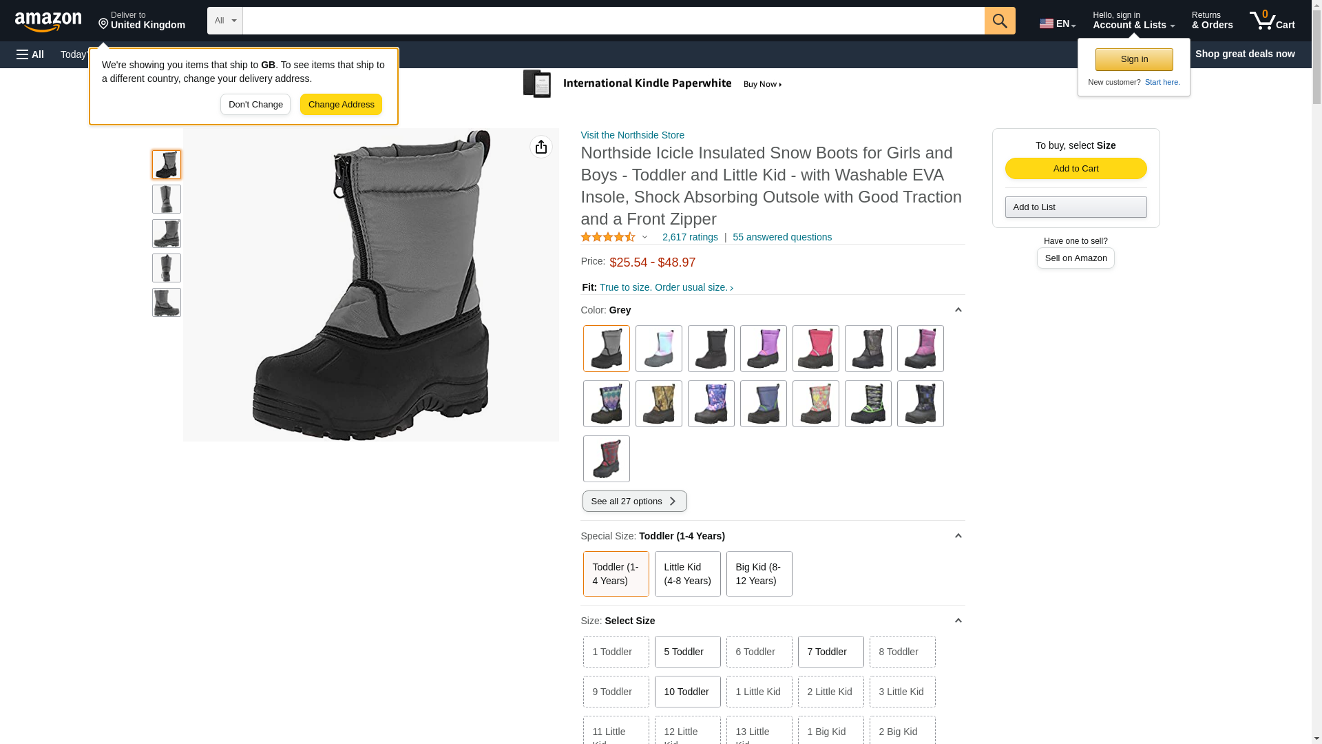Click Add to Cart button
Image resolution: width=1322 pixels, height=744 pixels.
tap(1075, 169)
